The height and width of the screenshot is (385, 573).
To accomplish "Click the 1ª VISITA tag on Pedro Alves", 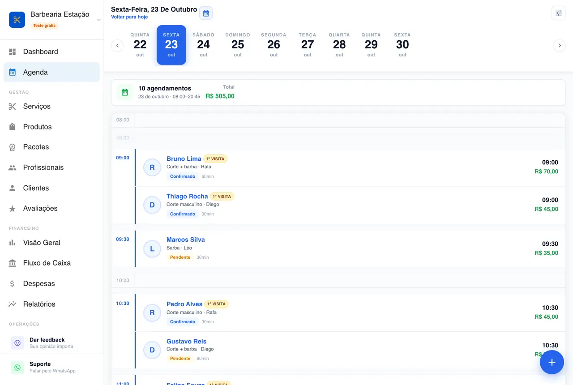I will pyautogui.click(x=216, y=304).
